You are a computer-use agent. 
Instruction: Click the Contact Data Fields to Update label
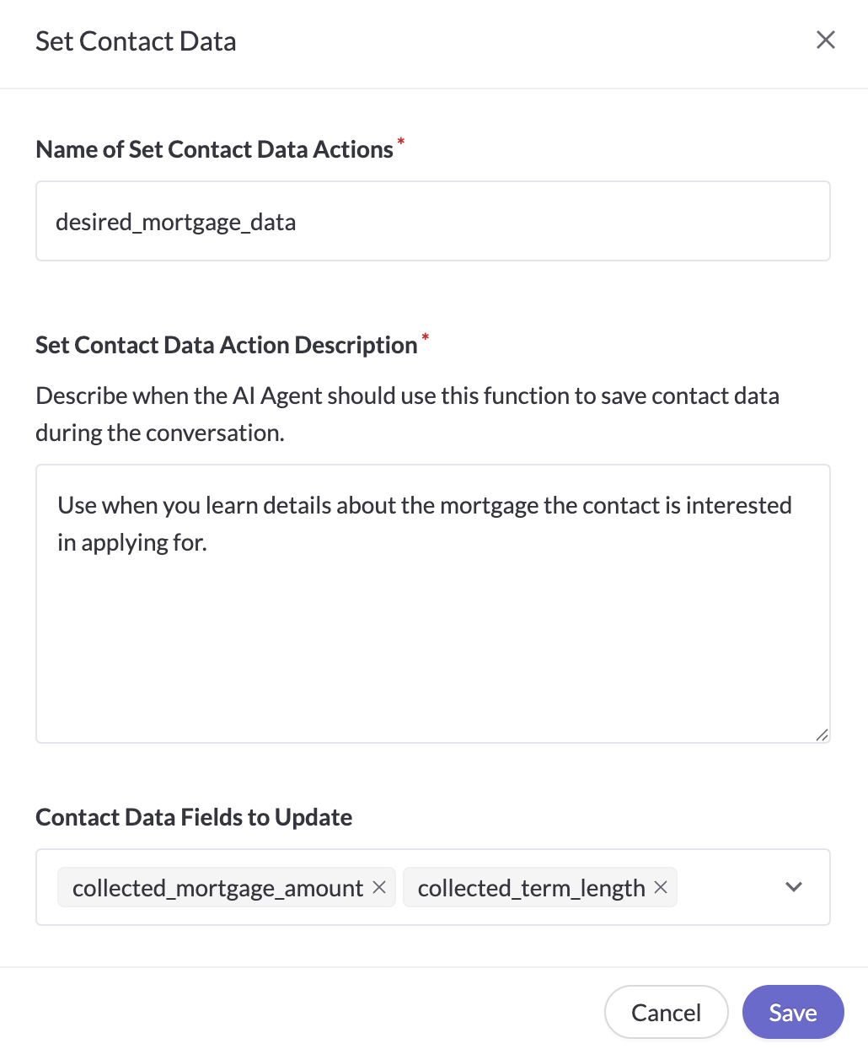pyautogui.click(x=193, y=817)
